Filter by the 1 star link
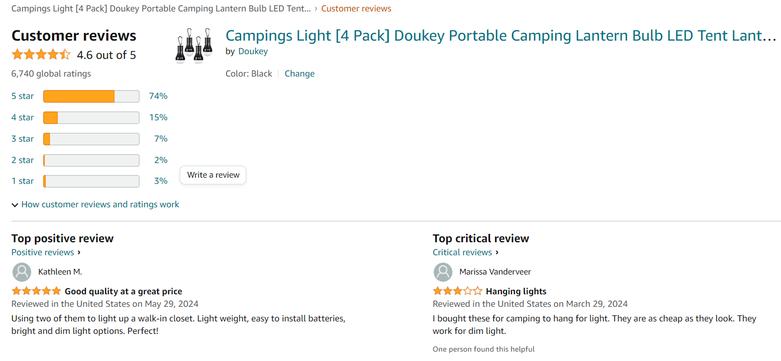781x361 pixels. pos(22,181)
